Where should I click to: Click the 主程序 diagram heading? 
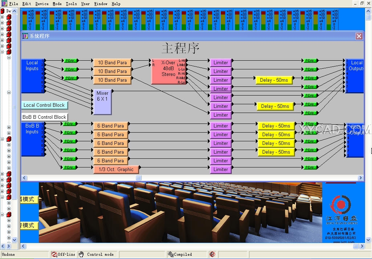point(181,48)
